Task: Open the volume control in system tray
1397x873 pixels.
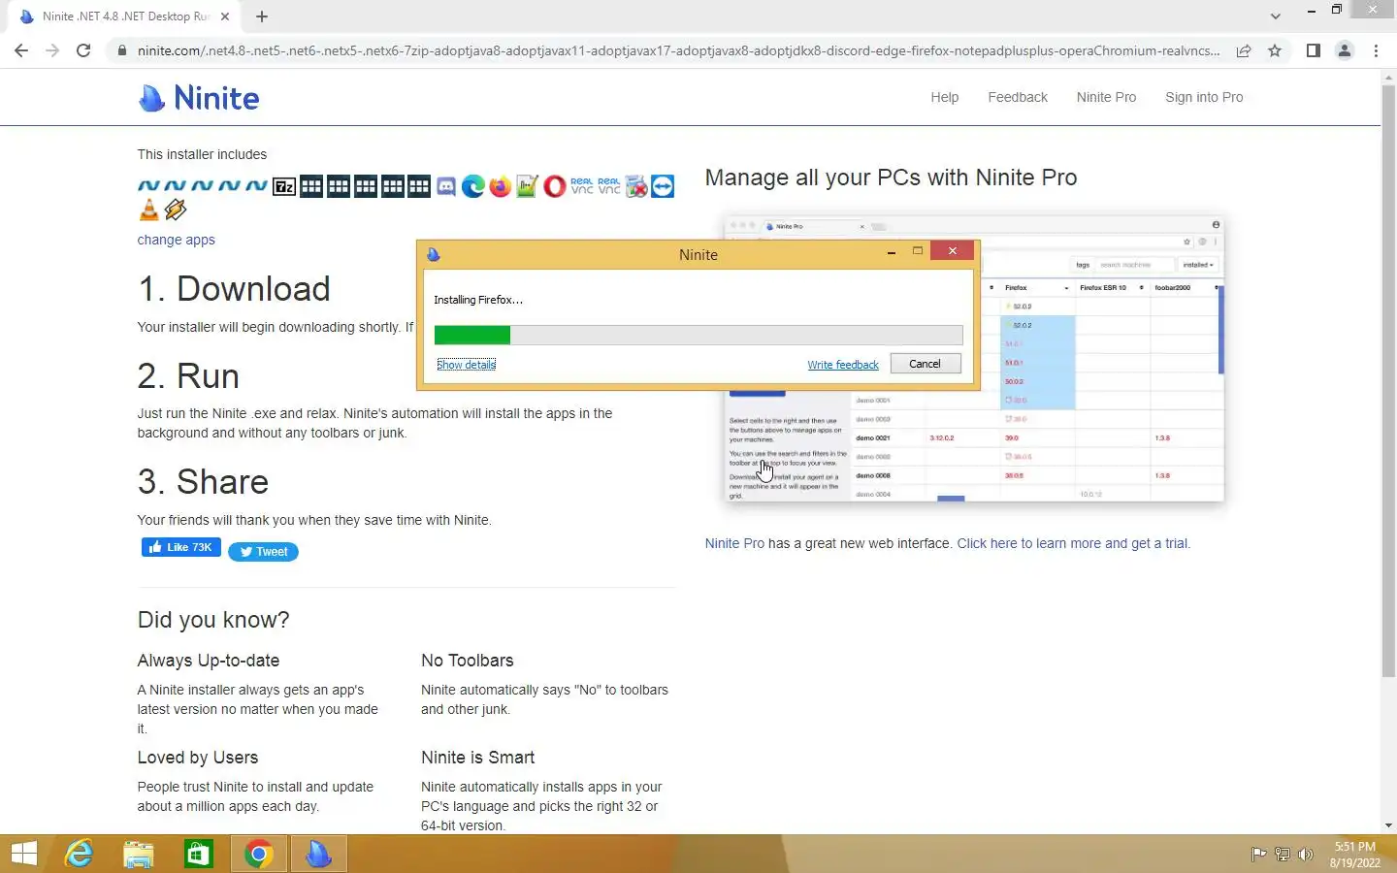Action: [1306, 855]
